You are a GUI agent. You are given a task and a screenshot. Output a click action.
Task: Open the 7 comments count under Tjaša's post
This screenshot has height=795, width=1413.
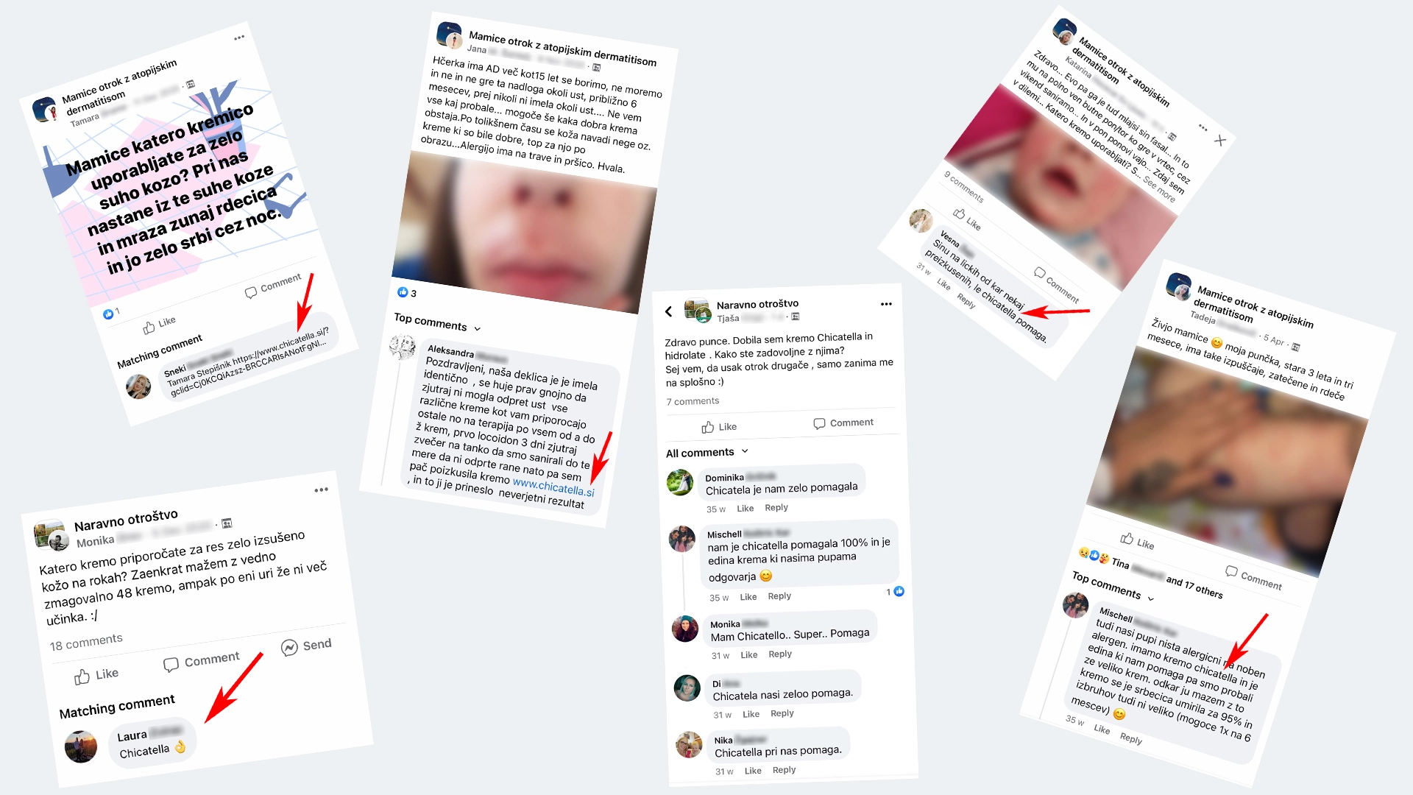click(693, 401)
